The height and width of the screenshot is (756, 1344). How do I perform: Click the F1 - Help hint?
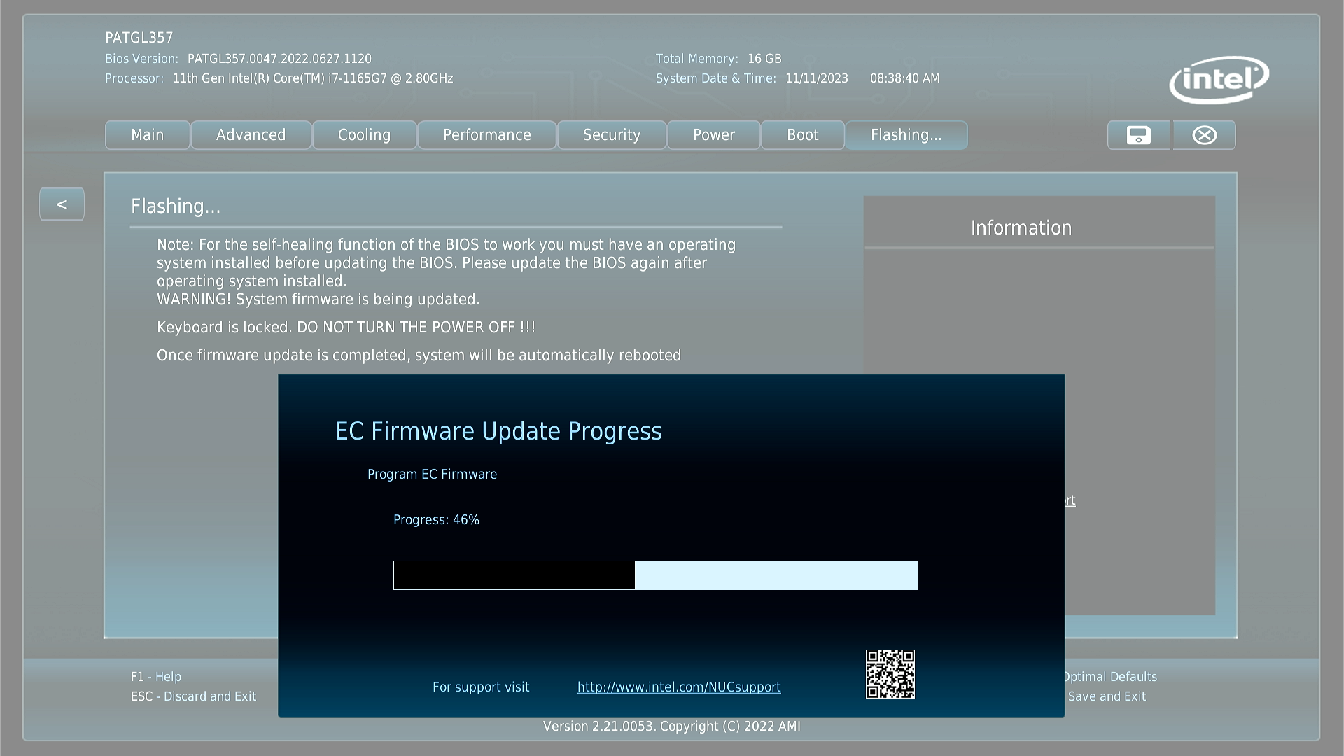(155, 677)
